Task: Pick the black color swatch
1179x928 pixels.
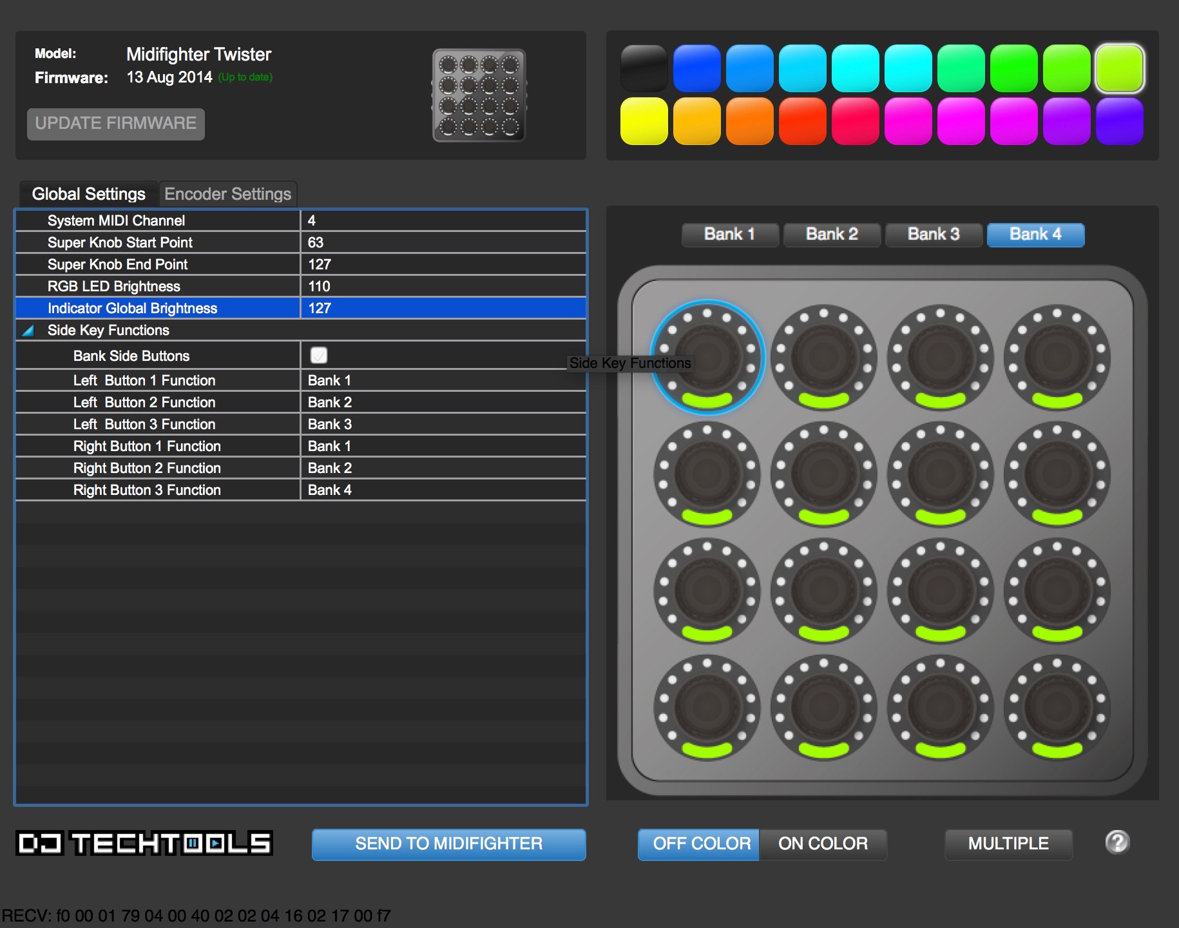Action: coord(644,68)
